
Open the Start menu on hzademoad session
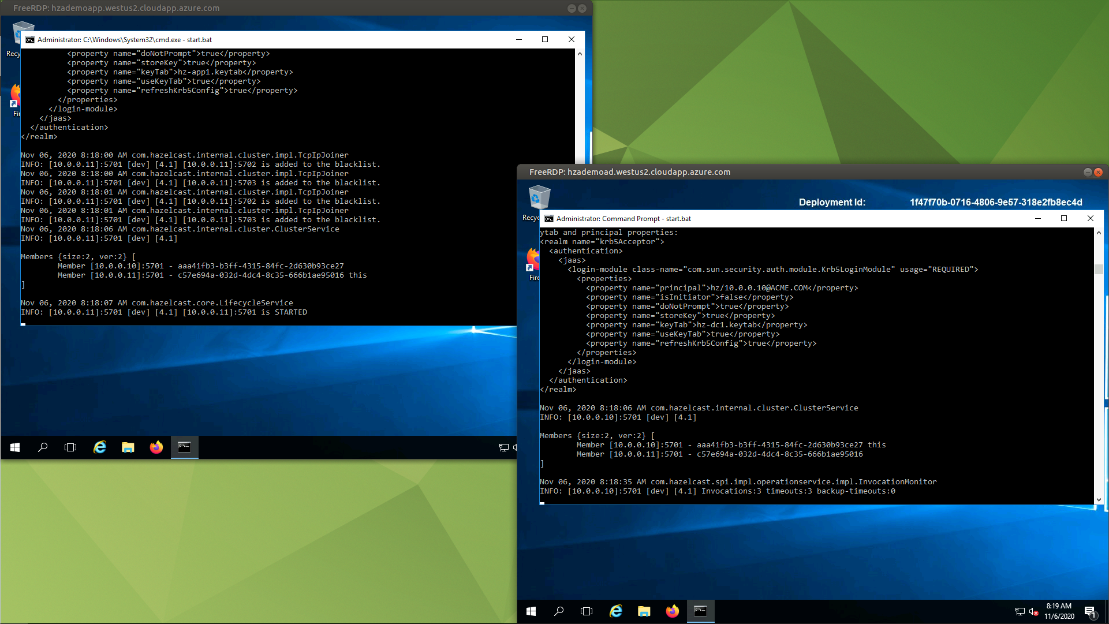click(x=531, y=611)
